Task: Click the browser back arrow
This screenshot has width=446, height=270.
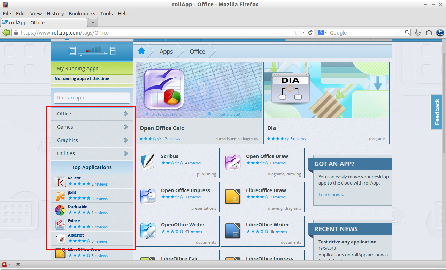Action: (x=6, y=32)
